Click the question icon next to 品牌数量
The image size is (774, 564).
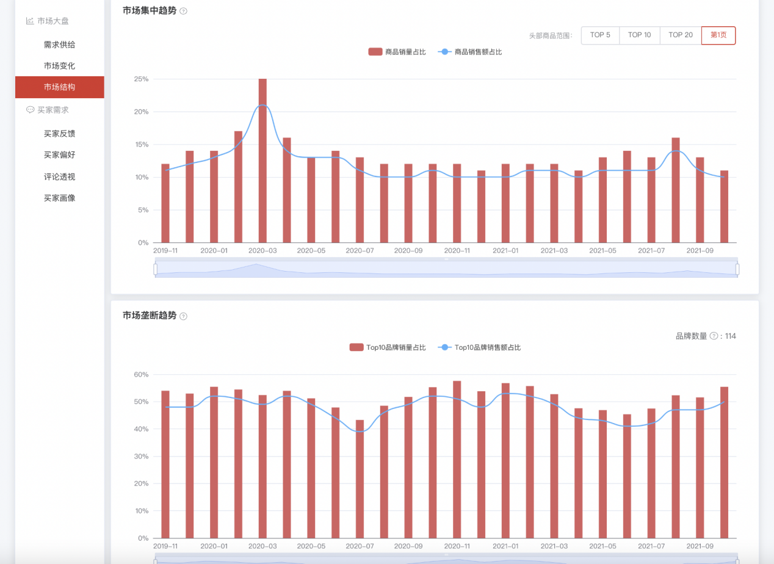714,336
